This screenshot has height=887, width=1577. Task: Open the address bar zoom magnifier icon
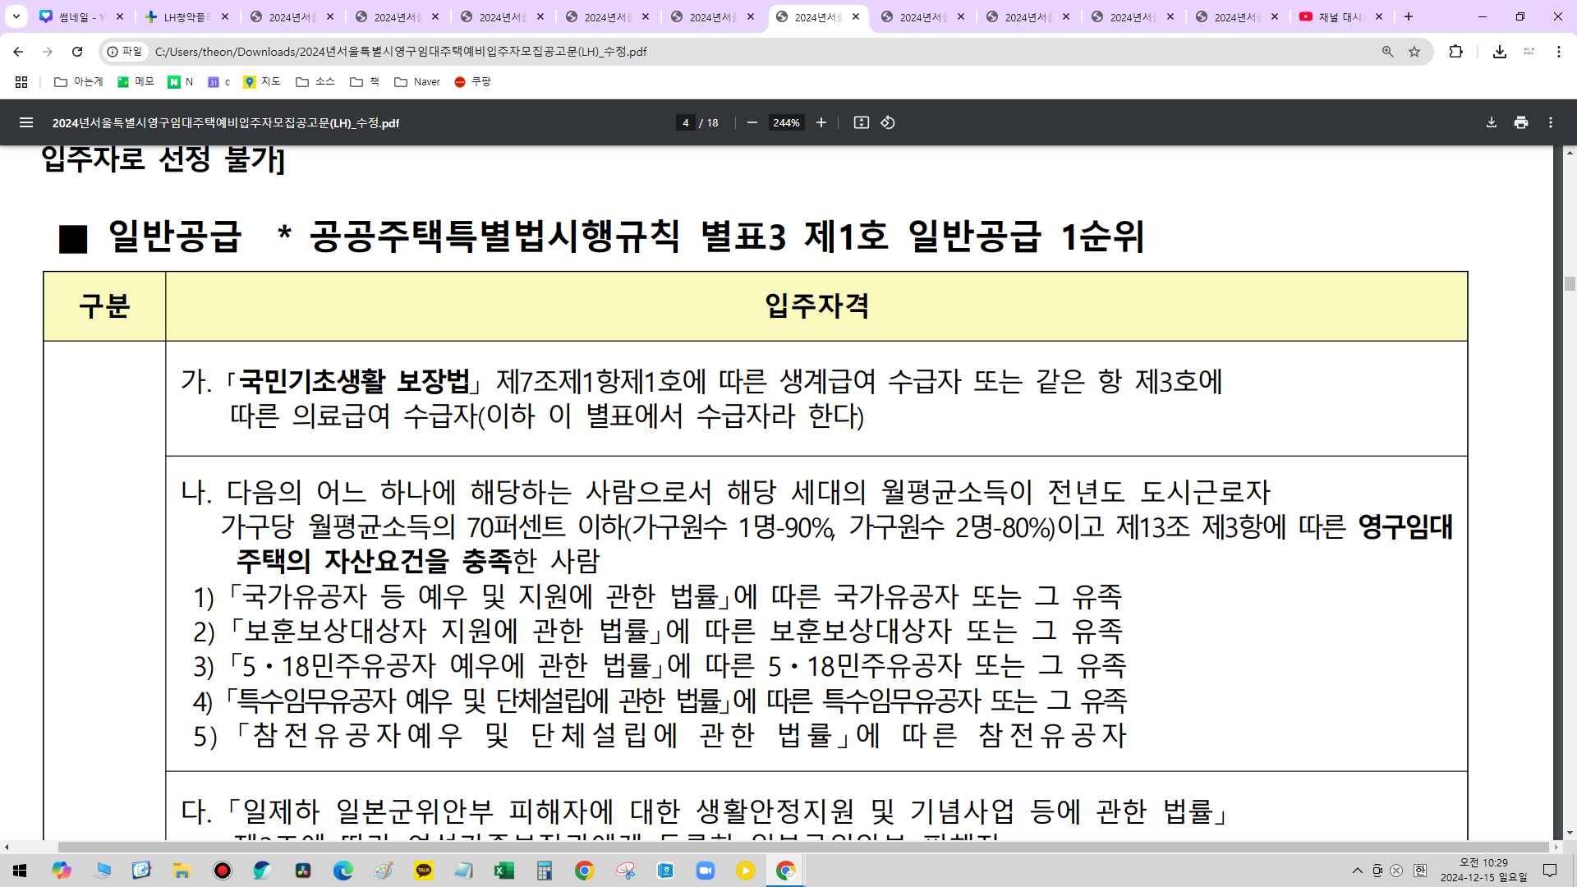pos(1387,52)
